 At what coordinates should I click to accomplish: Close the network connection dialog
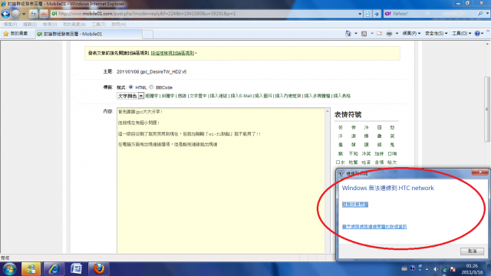480,172
